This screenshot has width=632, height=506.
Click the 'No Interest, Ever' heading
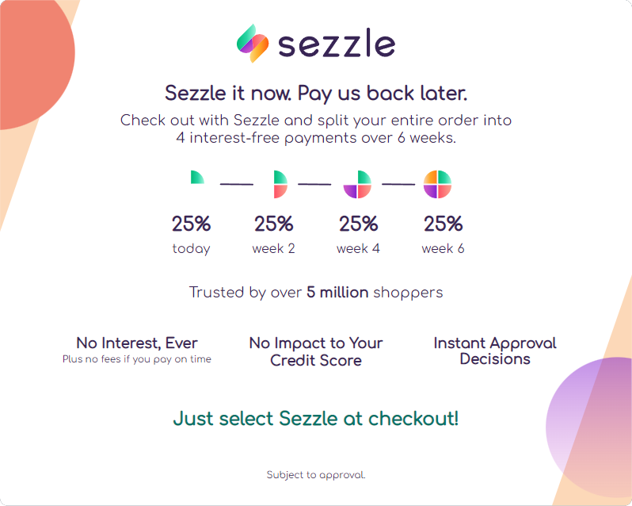click(x=137, y=343)
